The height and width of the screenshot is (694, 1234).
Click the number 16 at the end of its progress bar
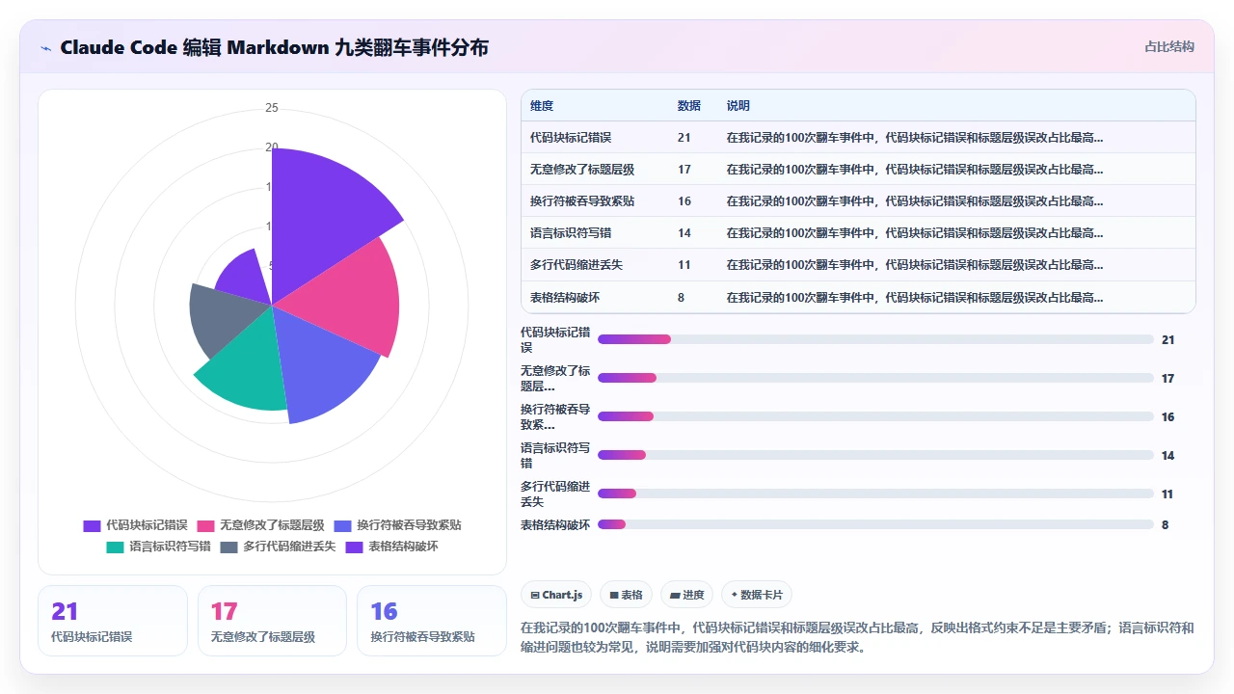1167,416
